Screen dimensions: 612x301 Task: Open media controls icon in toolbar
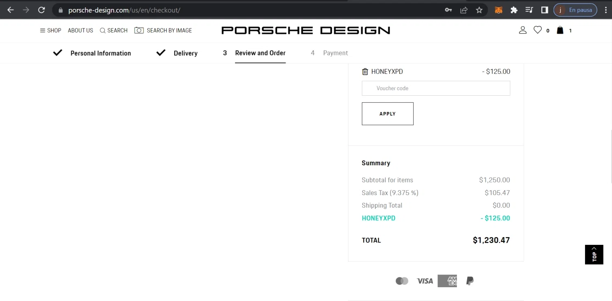point(529,10)
